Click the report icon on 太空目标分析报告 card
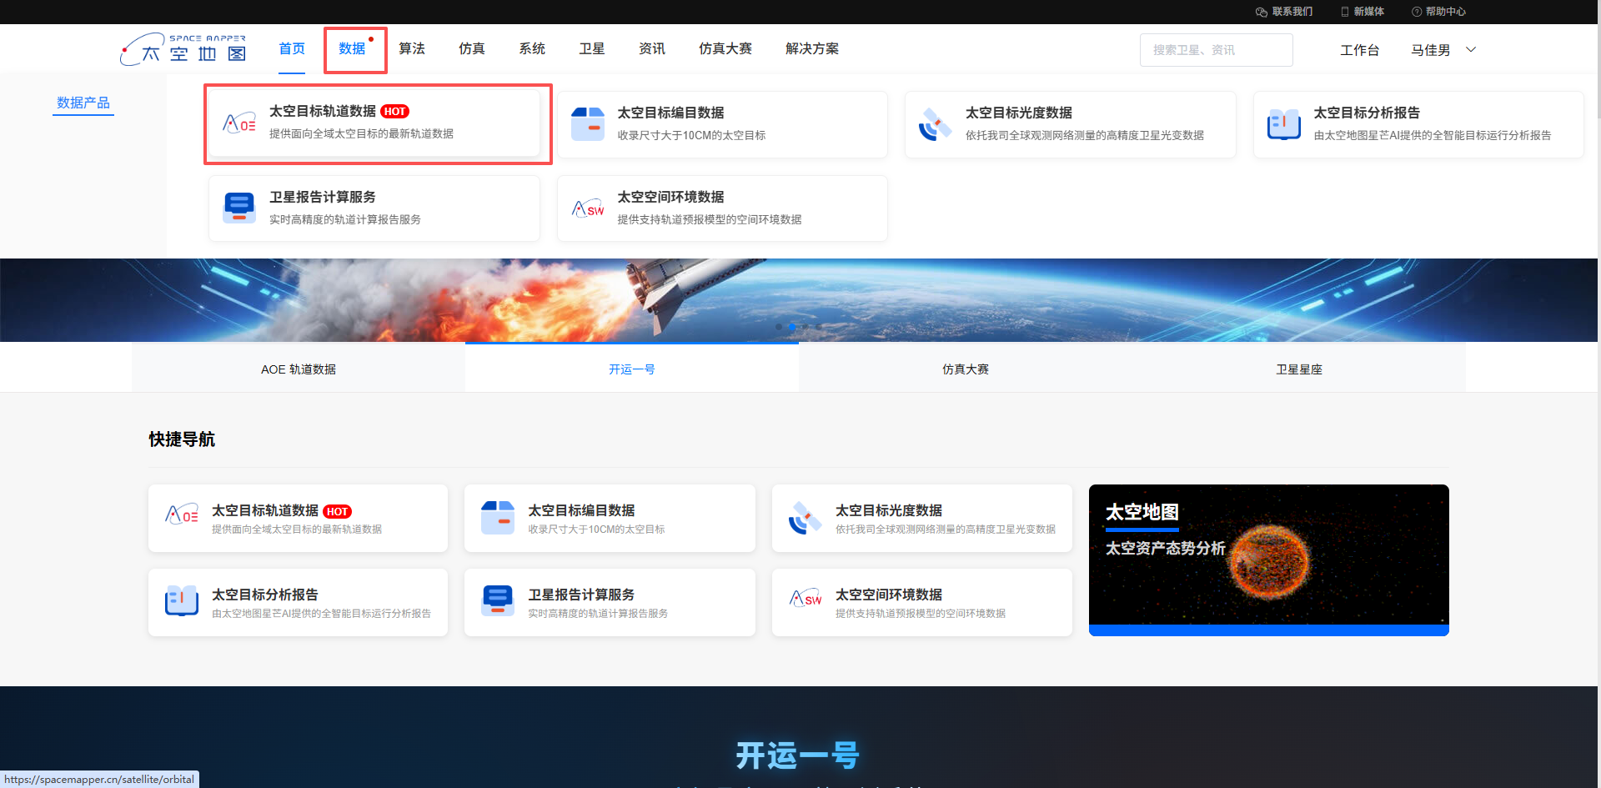Image resolution: width=1601 pixels, height=788 pixels. (1284, 123)
